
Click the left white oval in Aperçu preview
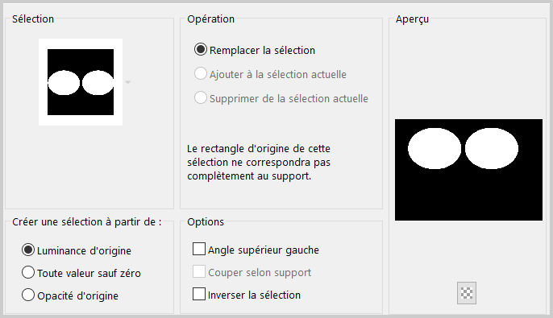(x=434, y=148)
